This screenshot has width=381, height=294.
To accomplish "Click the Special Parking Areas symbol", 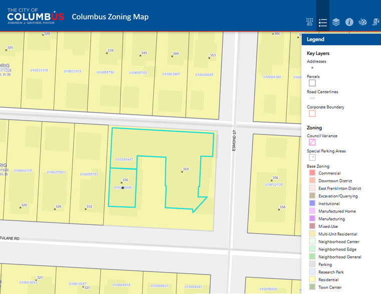I will (x=312, y=157).
